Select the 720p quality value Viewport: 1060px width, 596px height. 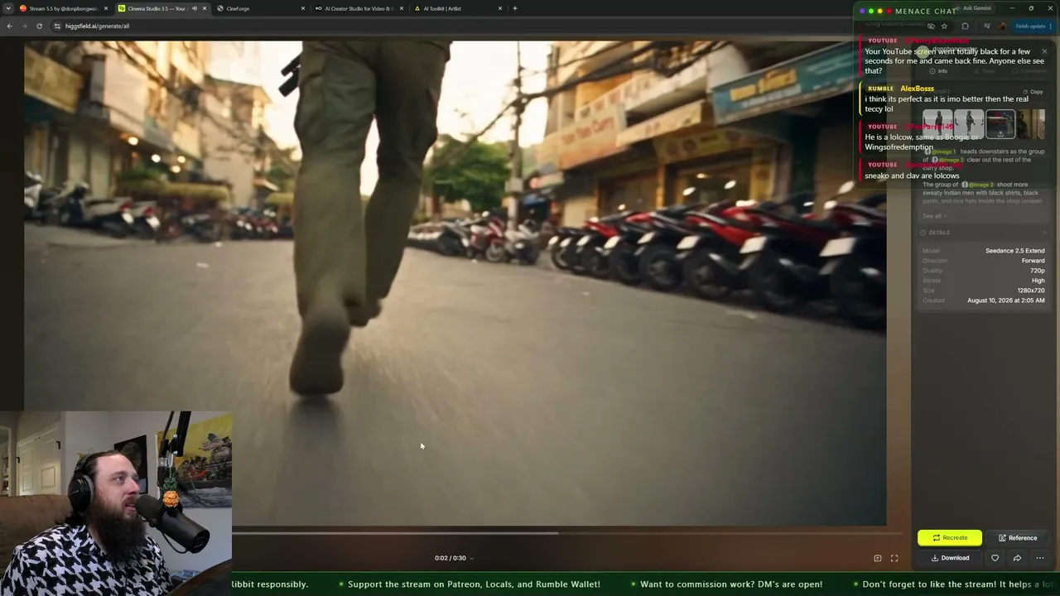click(x=1038, y=271)
